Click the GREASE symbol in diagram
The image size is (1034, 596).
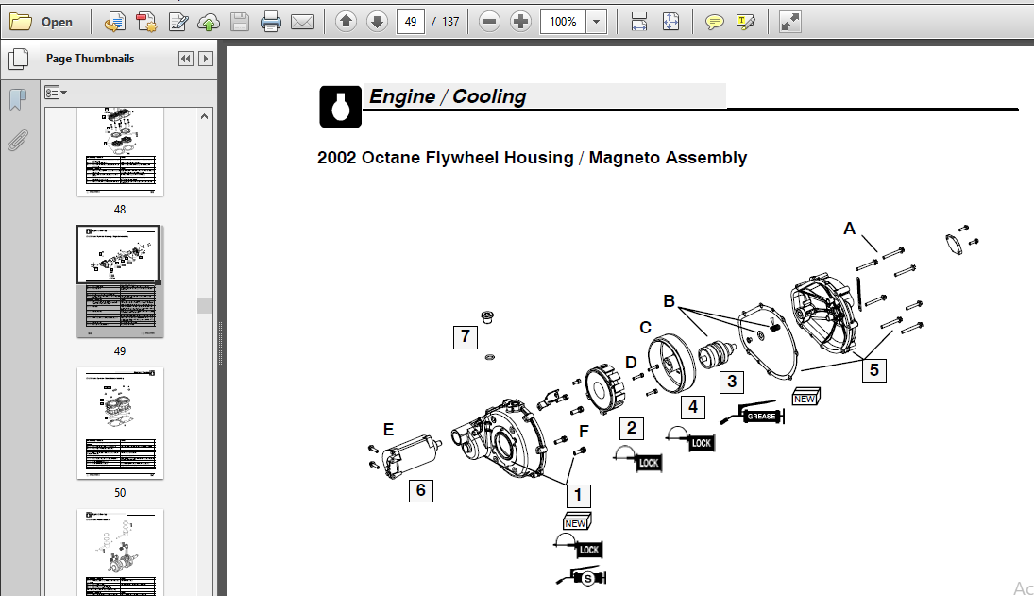[754, 414]
